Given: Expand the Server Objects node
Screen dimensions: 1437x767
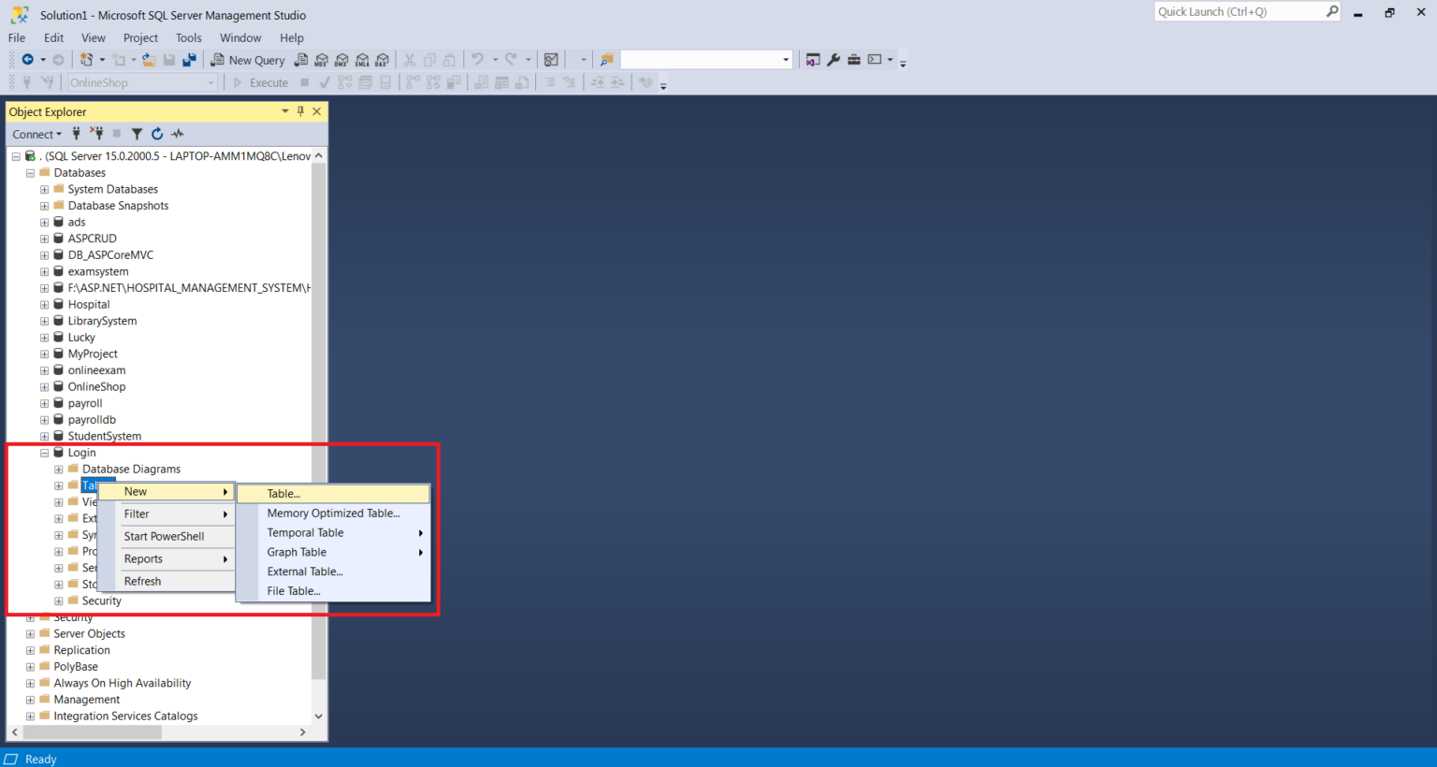Looking at the screenshot, I should click(29, 633).
